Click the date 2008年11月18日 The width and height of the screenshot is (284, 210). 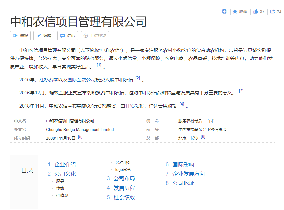[61, 138]
